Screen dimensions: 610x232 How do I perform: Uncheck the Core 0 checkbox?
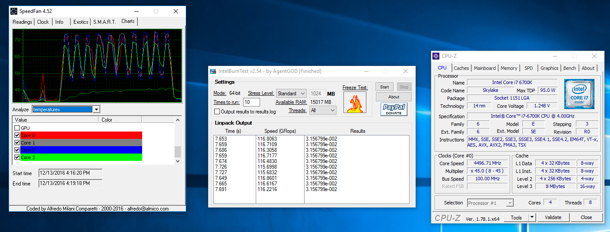pyautogui.click(x=17, y=135)
